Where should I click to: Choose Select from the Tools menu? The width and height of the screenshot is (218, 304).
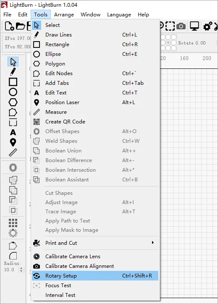(95, 25)
